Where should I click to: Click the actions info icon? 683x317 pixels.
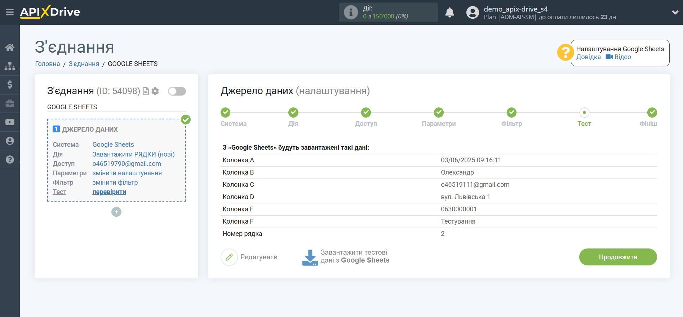tap(351, 12)
